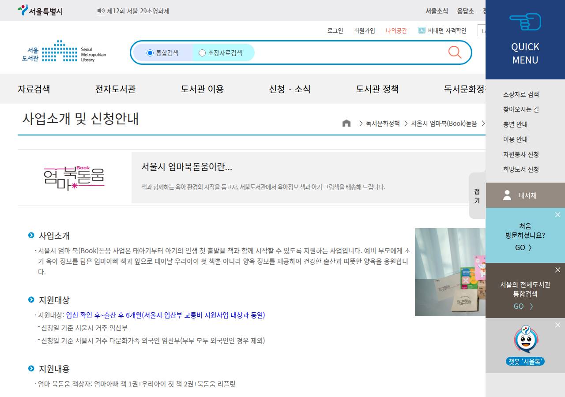Close the chatbot 서울톡 panel
The image size is (565, 397).
[557, 325]
